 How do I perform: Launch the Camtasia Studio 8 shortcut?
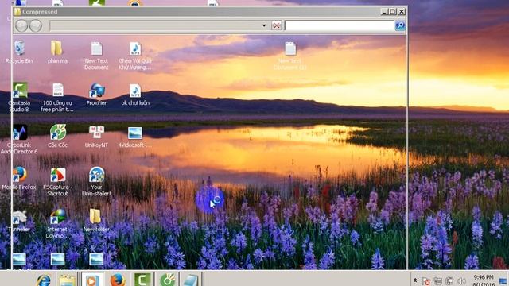(19, 97)
